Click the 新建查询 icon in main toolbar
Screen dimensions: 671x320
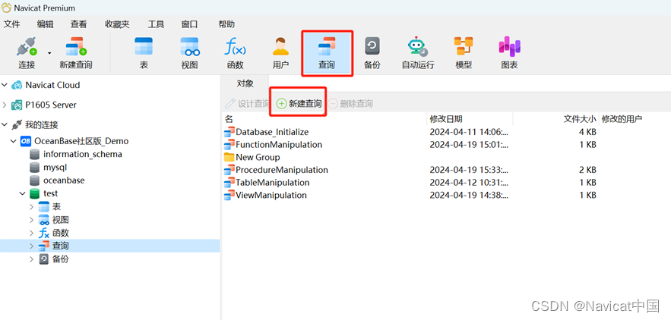tap(76, 53)
